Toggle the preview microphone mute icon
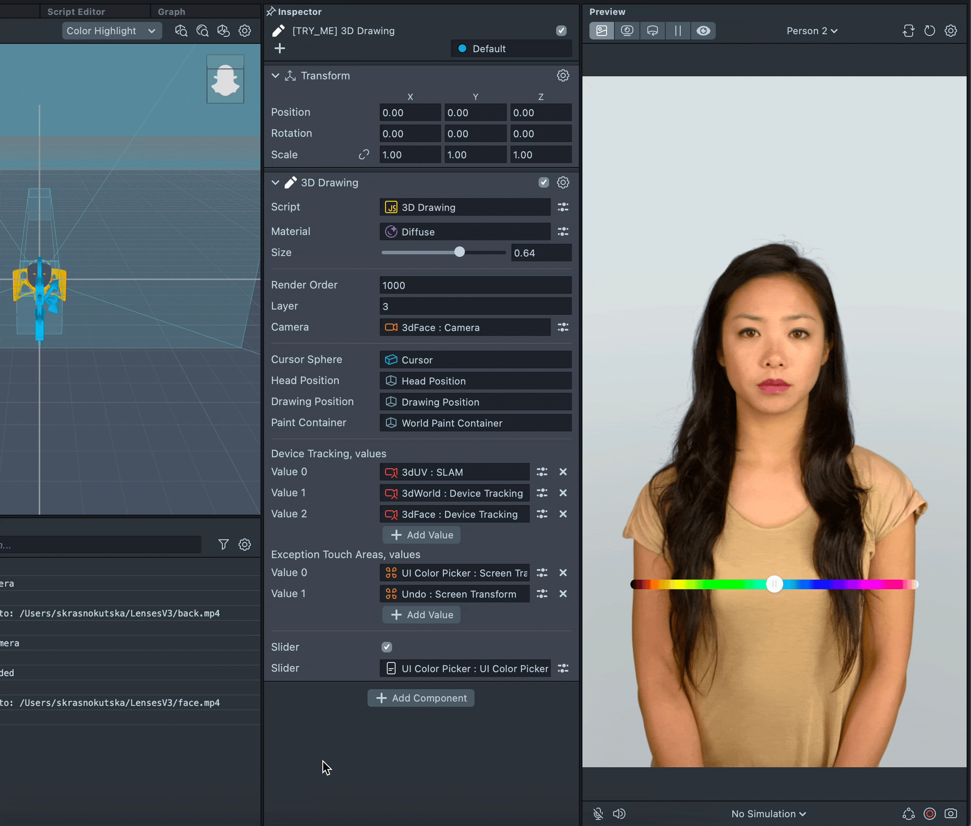971x826 pixels. coord(598,814)
